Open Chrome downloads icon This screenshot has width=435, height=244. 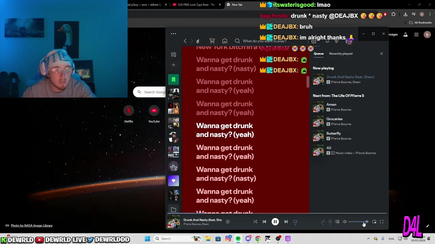pos(405,14)
